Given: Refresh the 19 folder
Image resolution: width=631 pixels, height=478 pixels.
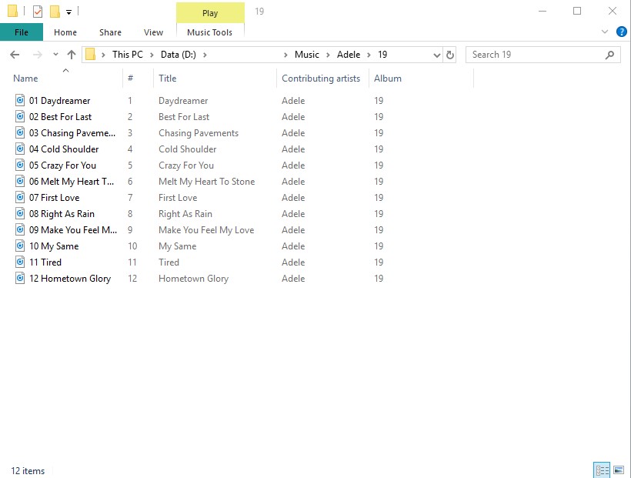Looking at the screenshot, I should [x=450, y=55].
